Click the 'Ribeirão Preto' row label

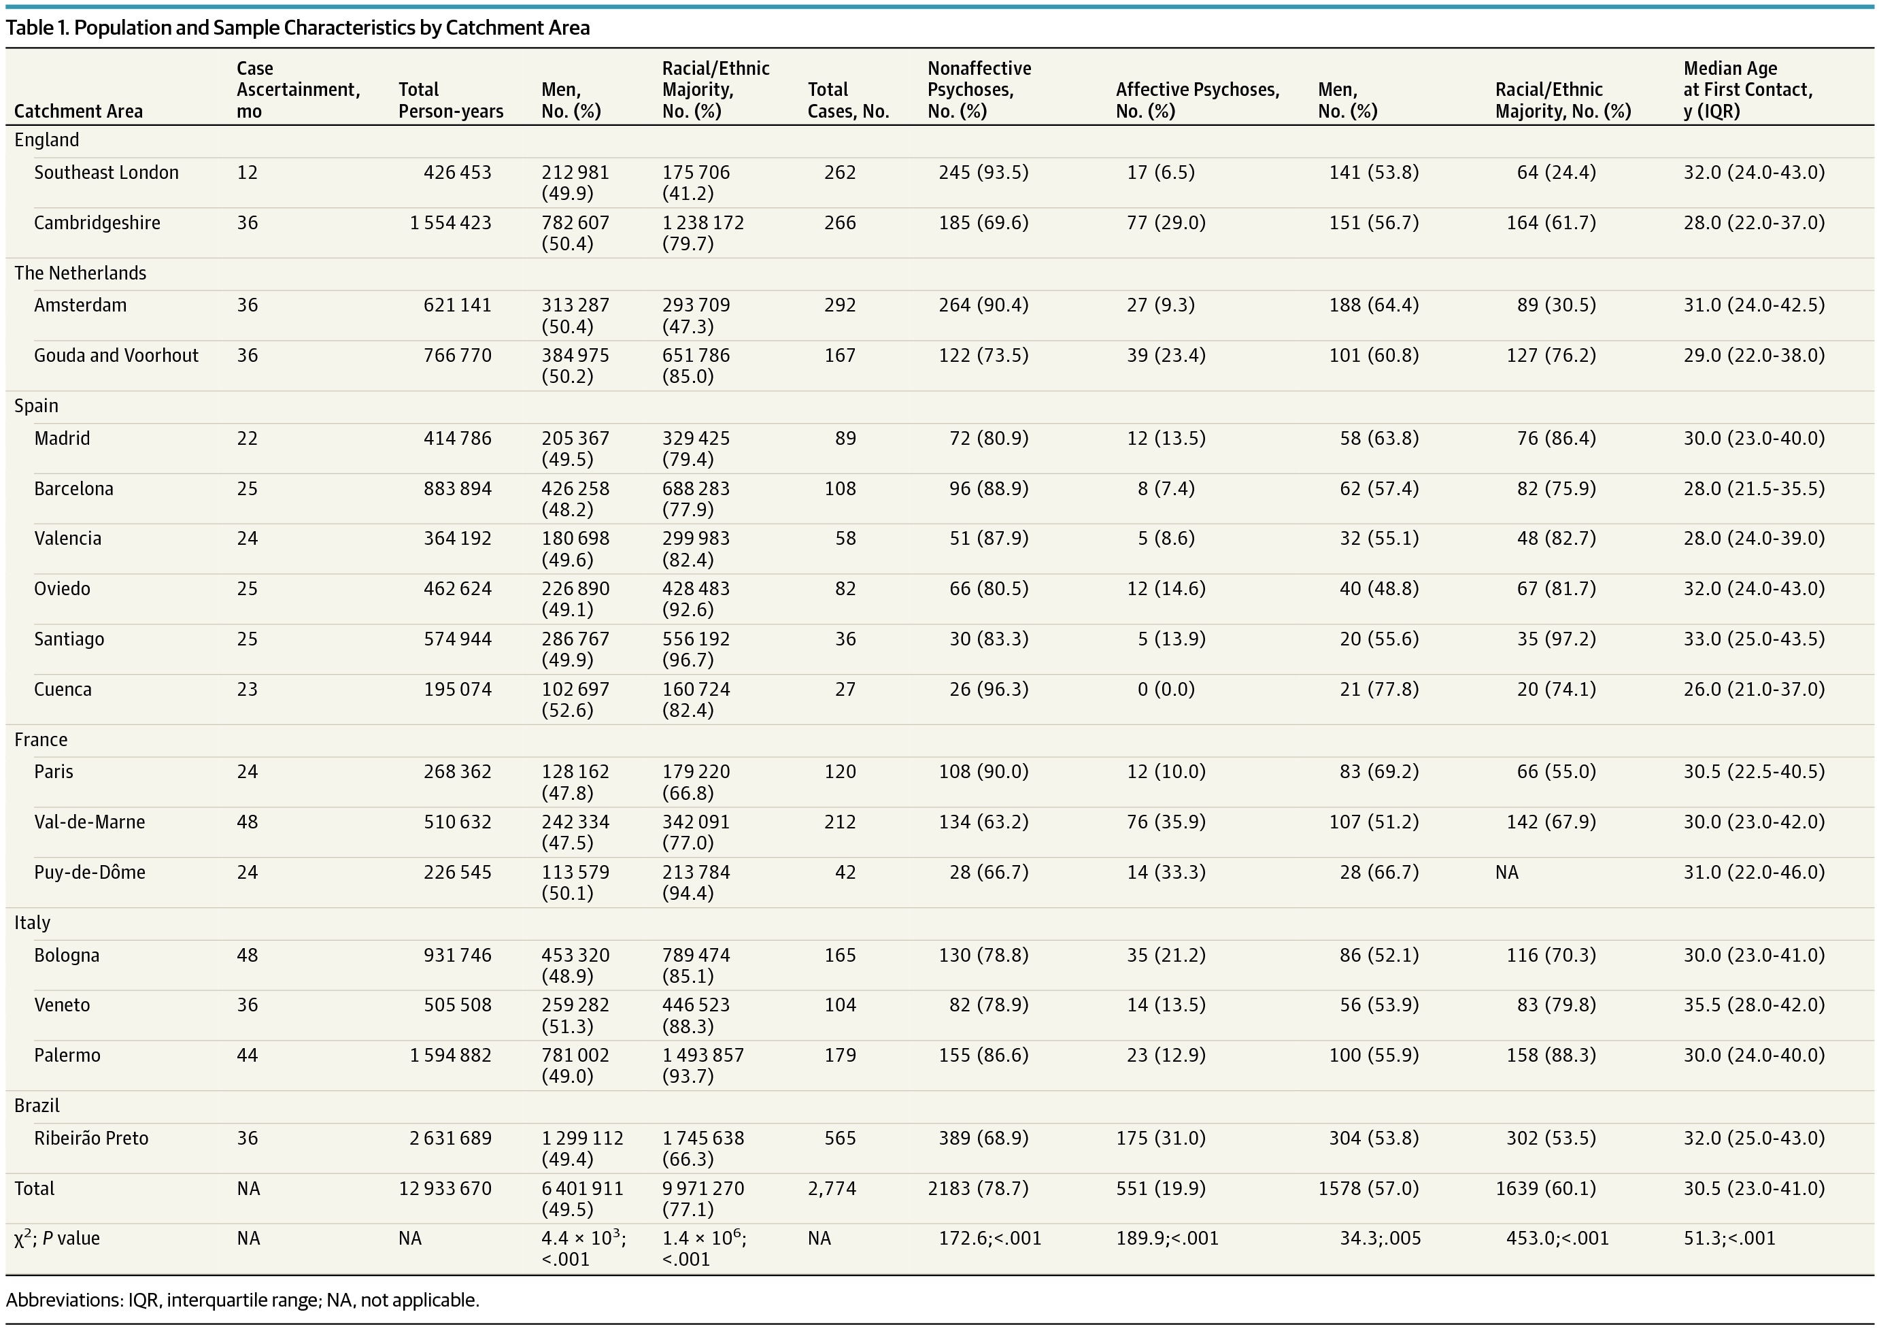[x=92, y=1139]
